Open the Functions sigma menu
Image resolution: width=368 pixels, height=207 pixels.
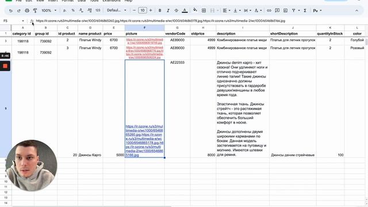305,10
